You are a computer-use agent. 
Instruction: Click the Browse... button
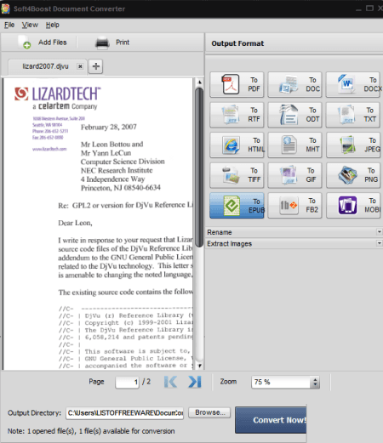click(x=209, y=412)
